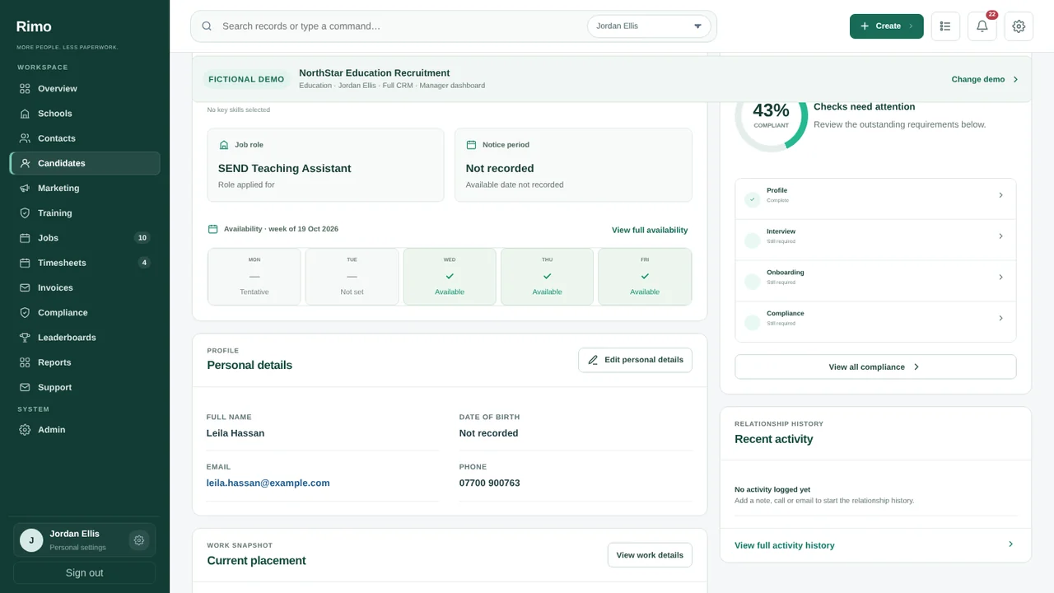Image resolution: width=1054 pixels, height=593 pixels.
Task: Click the Notice period calendar icon
Action: click(471, 145)
